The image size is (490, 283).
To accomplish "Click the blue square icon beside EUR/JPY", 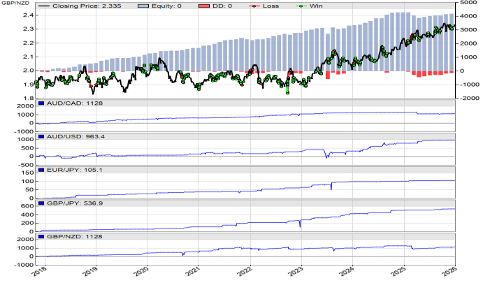I will (x=40, y=169).
